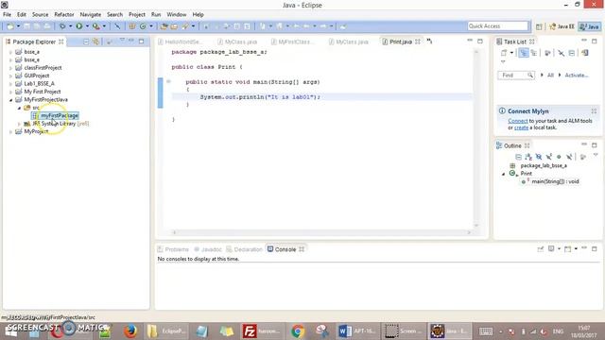
Task: Expand the JRE System Library node
Action: point(19,124)
